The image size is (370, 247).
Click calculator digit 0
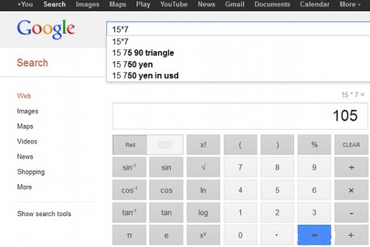pos(240,235)
